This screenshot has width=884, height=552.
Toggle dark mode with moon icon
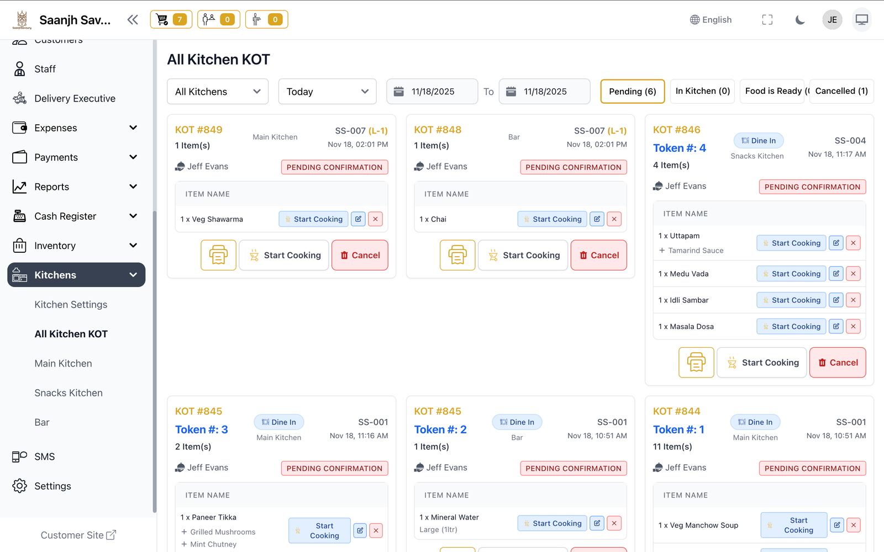[x=799, y=20]
